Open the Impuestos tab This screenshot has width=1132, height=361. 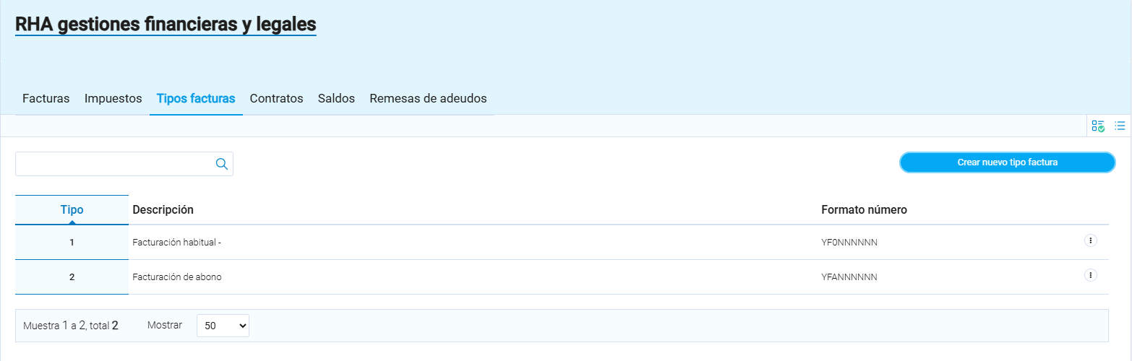(113, 98)
